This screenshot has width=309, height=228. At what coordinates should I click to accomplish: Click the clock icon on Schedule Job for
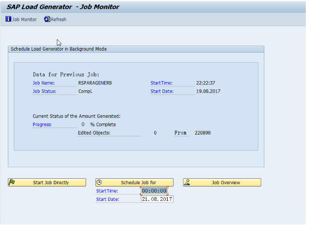click(100, 182)
